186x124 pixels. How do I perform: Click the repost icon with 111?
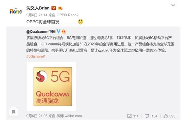(x=133, y=116)
